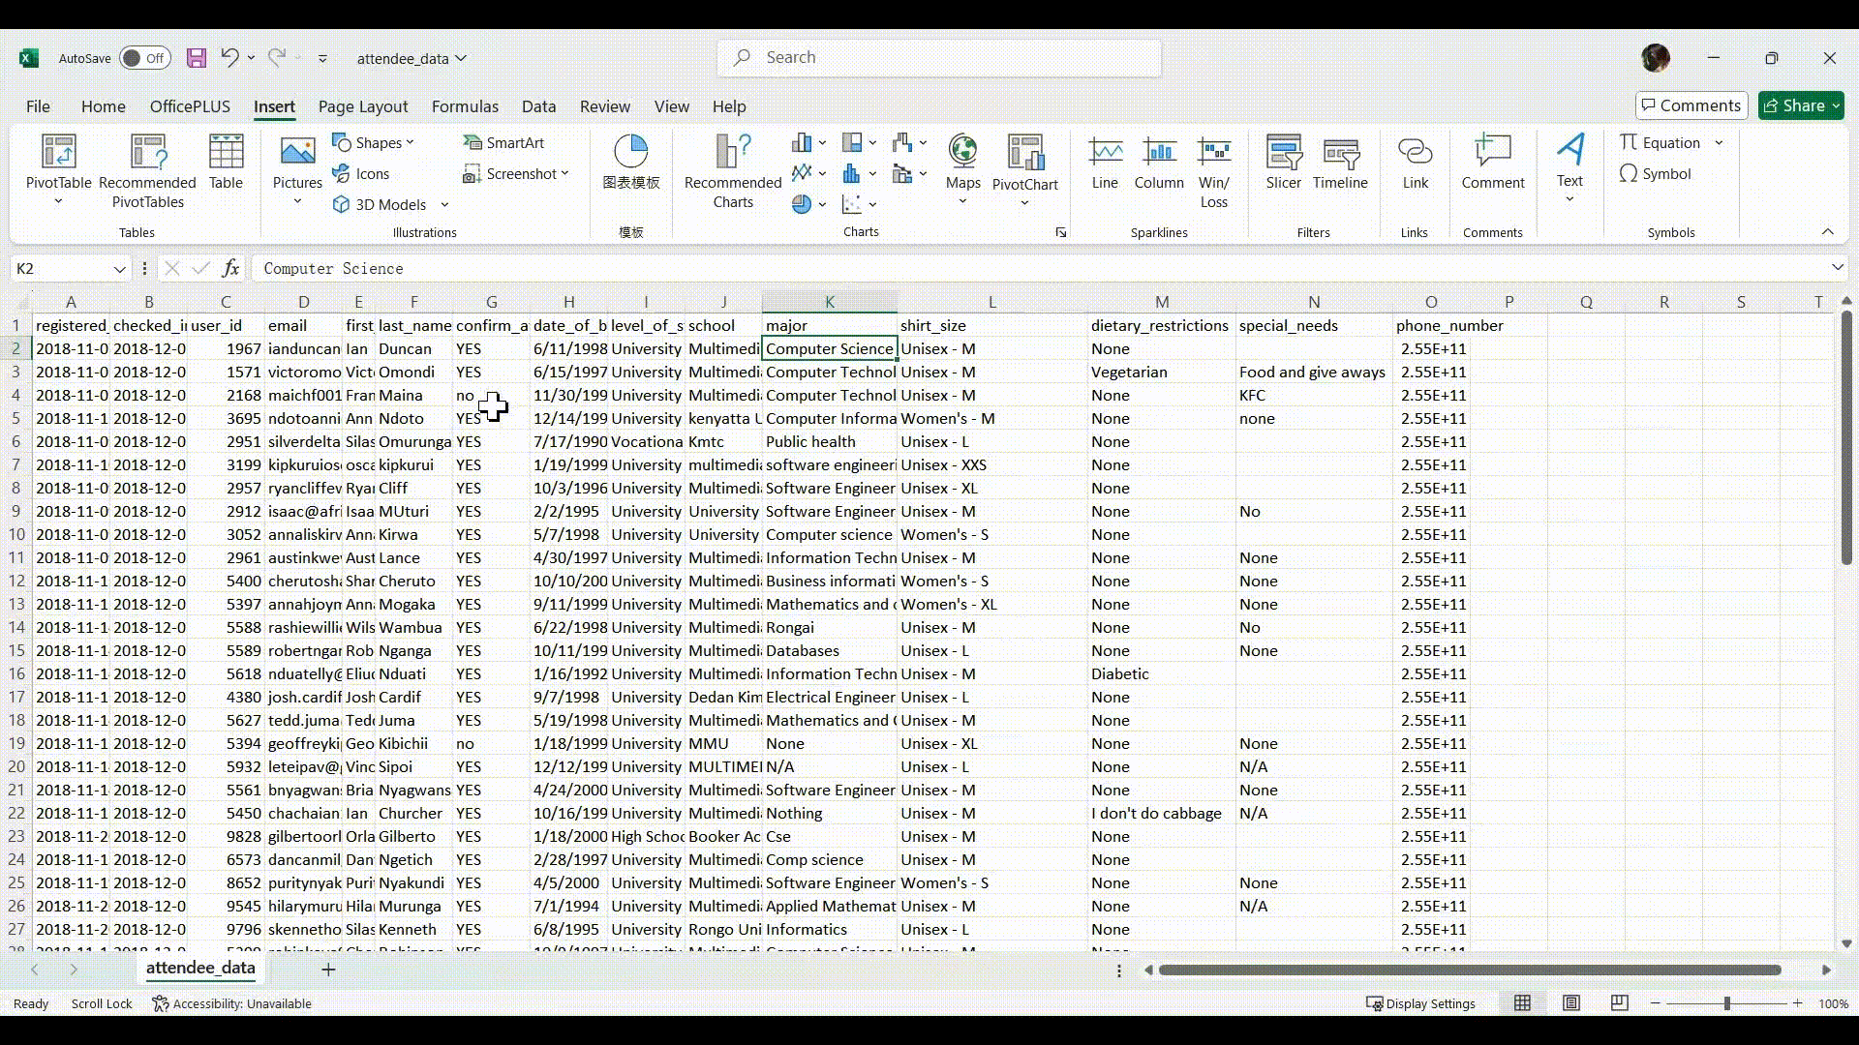The image size is (1859, 1045).
Task: Switch to Normal view in status bar
Action: [1522, 1003]
